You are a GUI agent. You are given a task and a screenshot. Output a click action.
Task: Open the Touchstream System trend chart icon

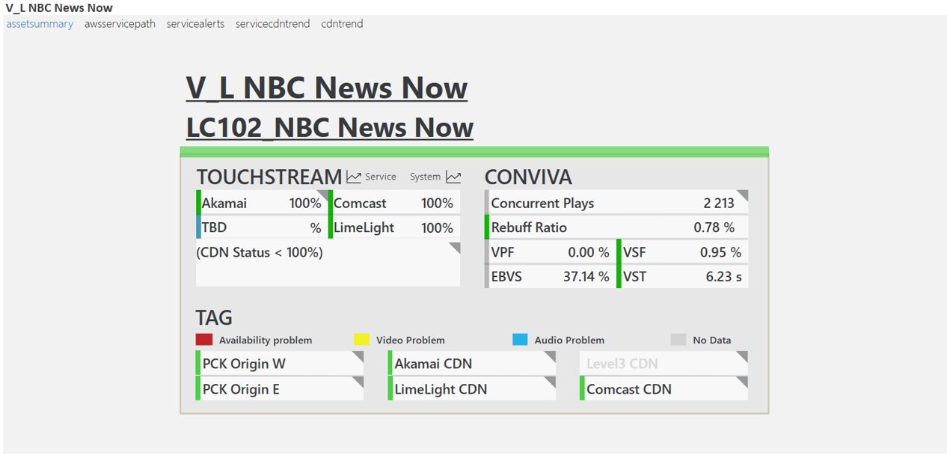[453, 177]
